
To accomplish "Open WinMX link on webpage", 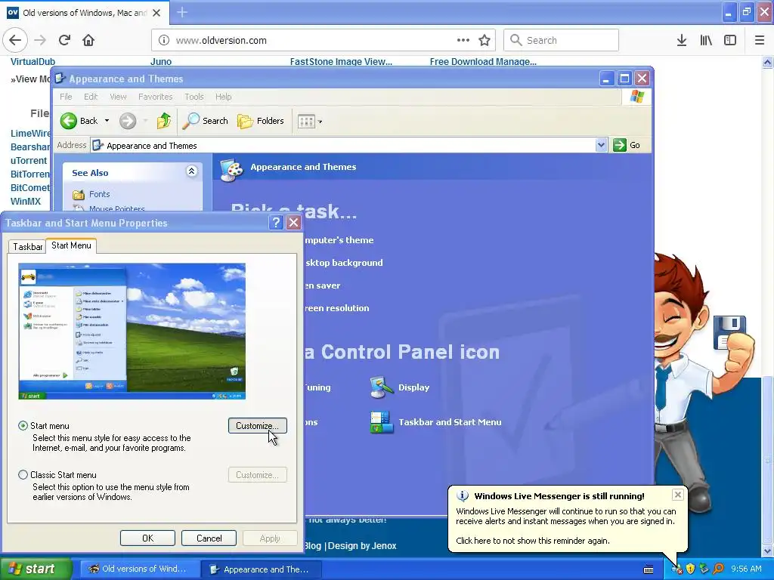I will (26, 201).
